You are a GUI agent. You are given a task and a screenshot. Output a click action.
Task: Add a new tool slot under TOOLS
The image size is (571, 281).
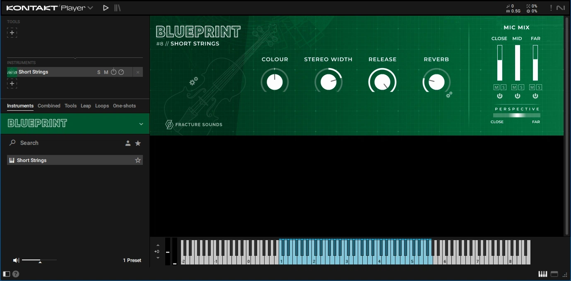(12, 33)
